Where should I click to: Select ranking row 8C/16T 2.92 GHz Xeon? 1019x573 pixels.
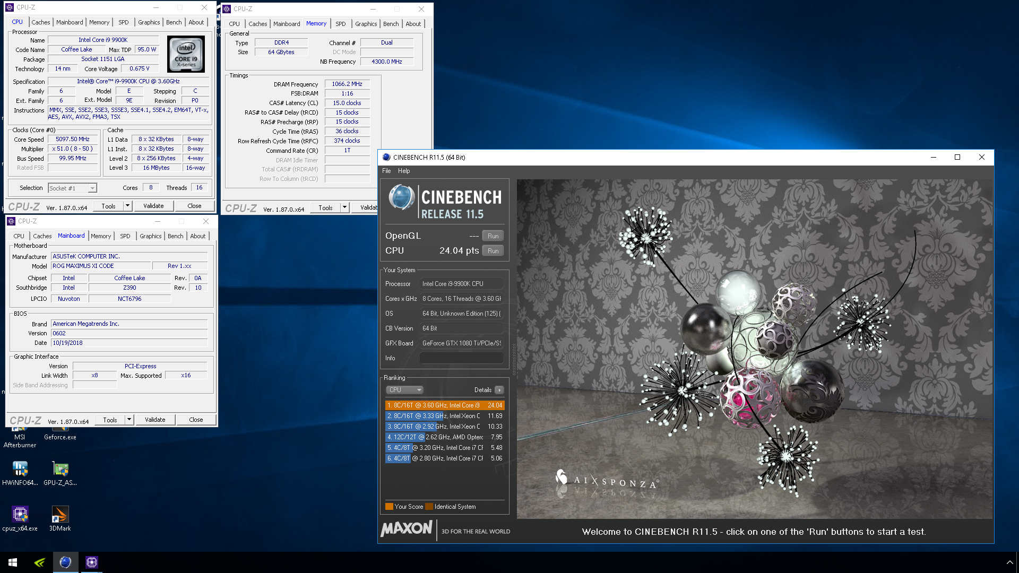pos(444,427)
